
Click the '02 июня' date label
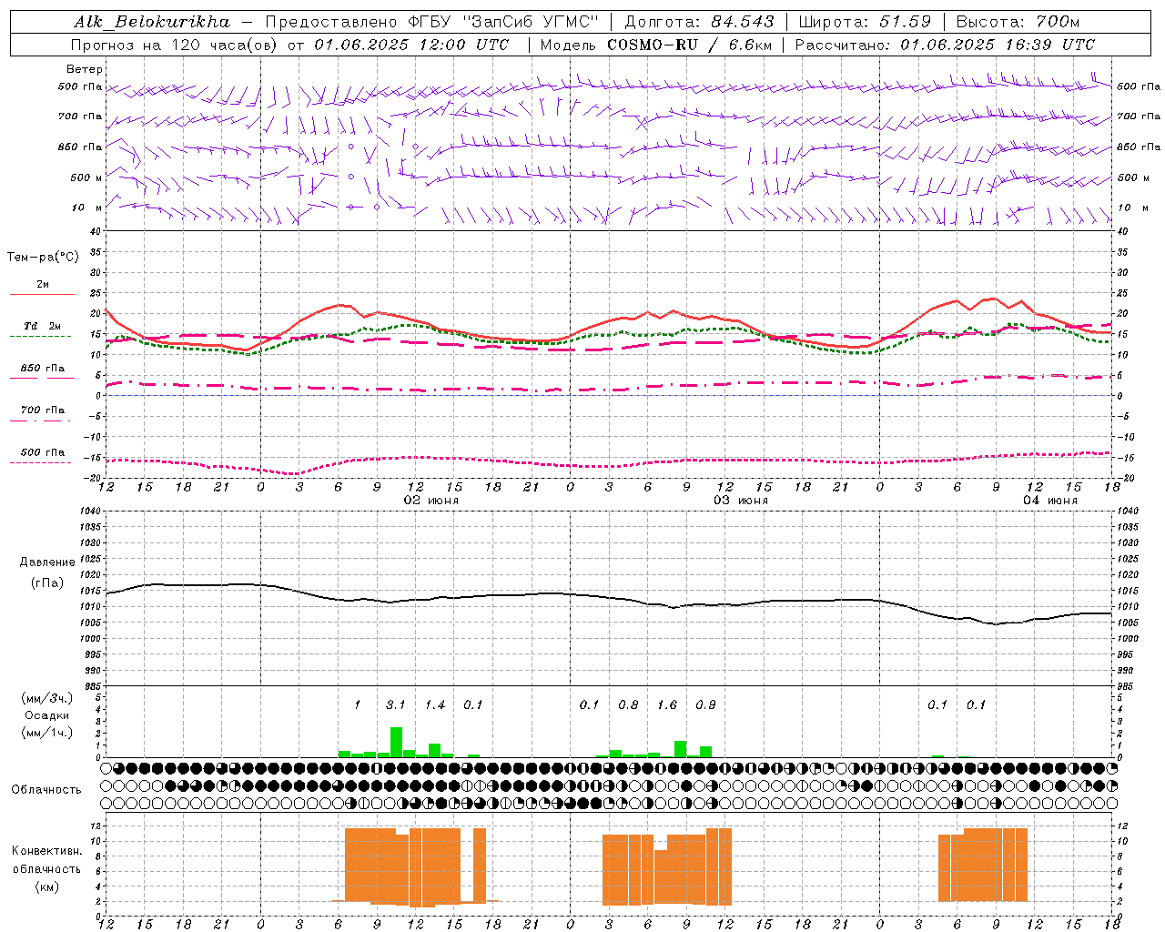coord(431,501)
